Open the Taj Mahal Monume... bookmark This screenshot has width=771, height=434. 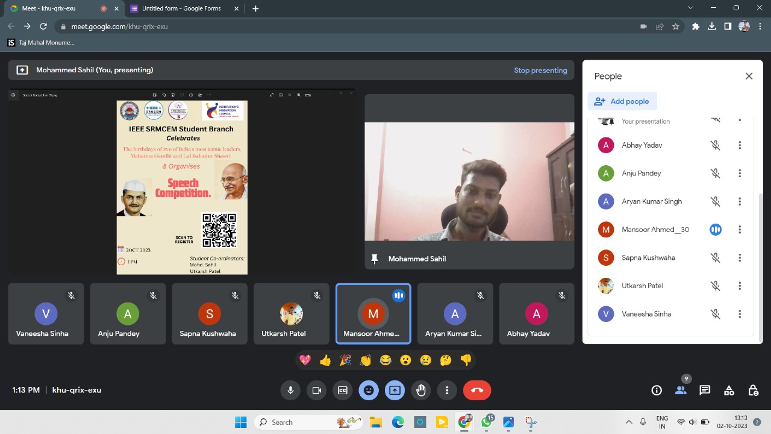pyautogui.click(x=41, y=43)
